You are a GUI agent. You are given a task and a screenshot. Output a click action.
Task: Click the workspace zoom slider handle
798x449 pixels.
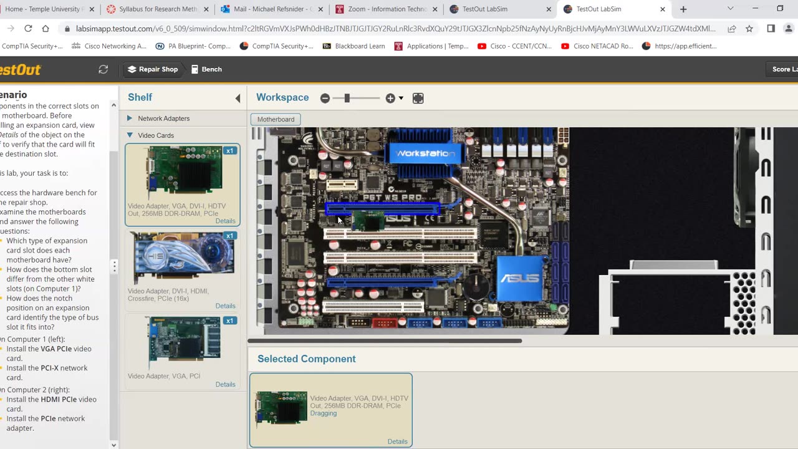347,98
